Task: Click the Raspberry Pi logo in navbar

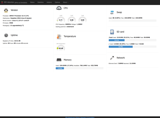Action: click(x=2, y=2)
